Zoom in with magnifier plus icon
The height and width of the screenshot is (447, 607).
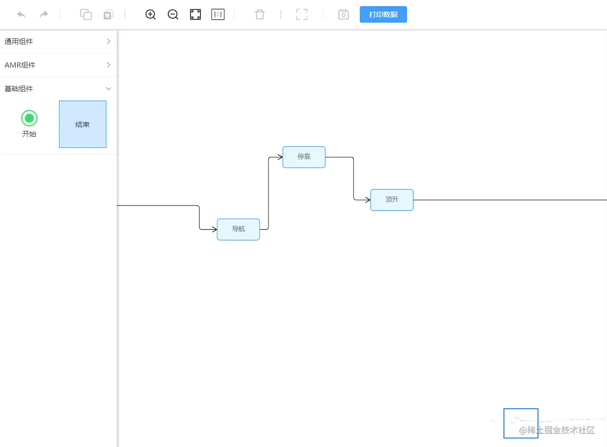pos(151,15)
